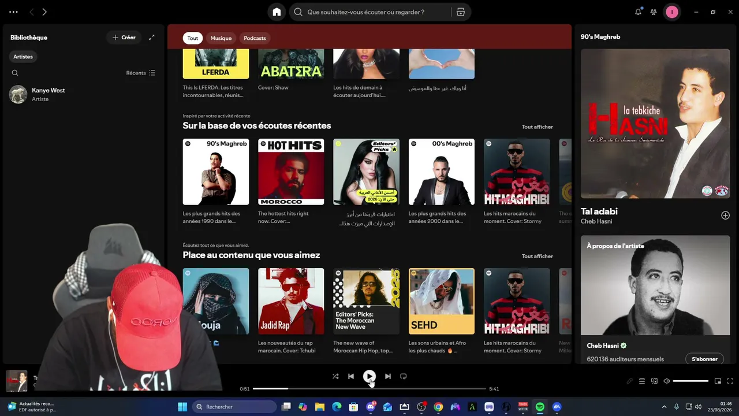The width and height of the screenshot is (739, 416).
Task: Open Microsoft Edge from the taskbar
Action: [337, 407]
